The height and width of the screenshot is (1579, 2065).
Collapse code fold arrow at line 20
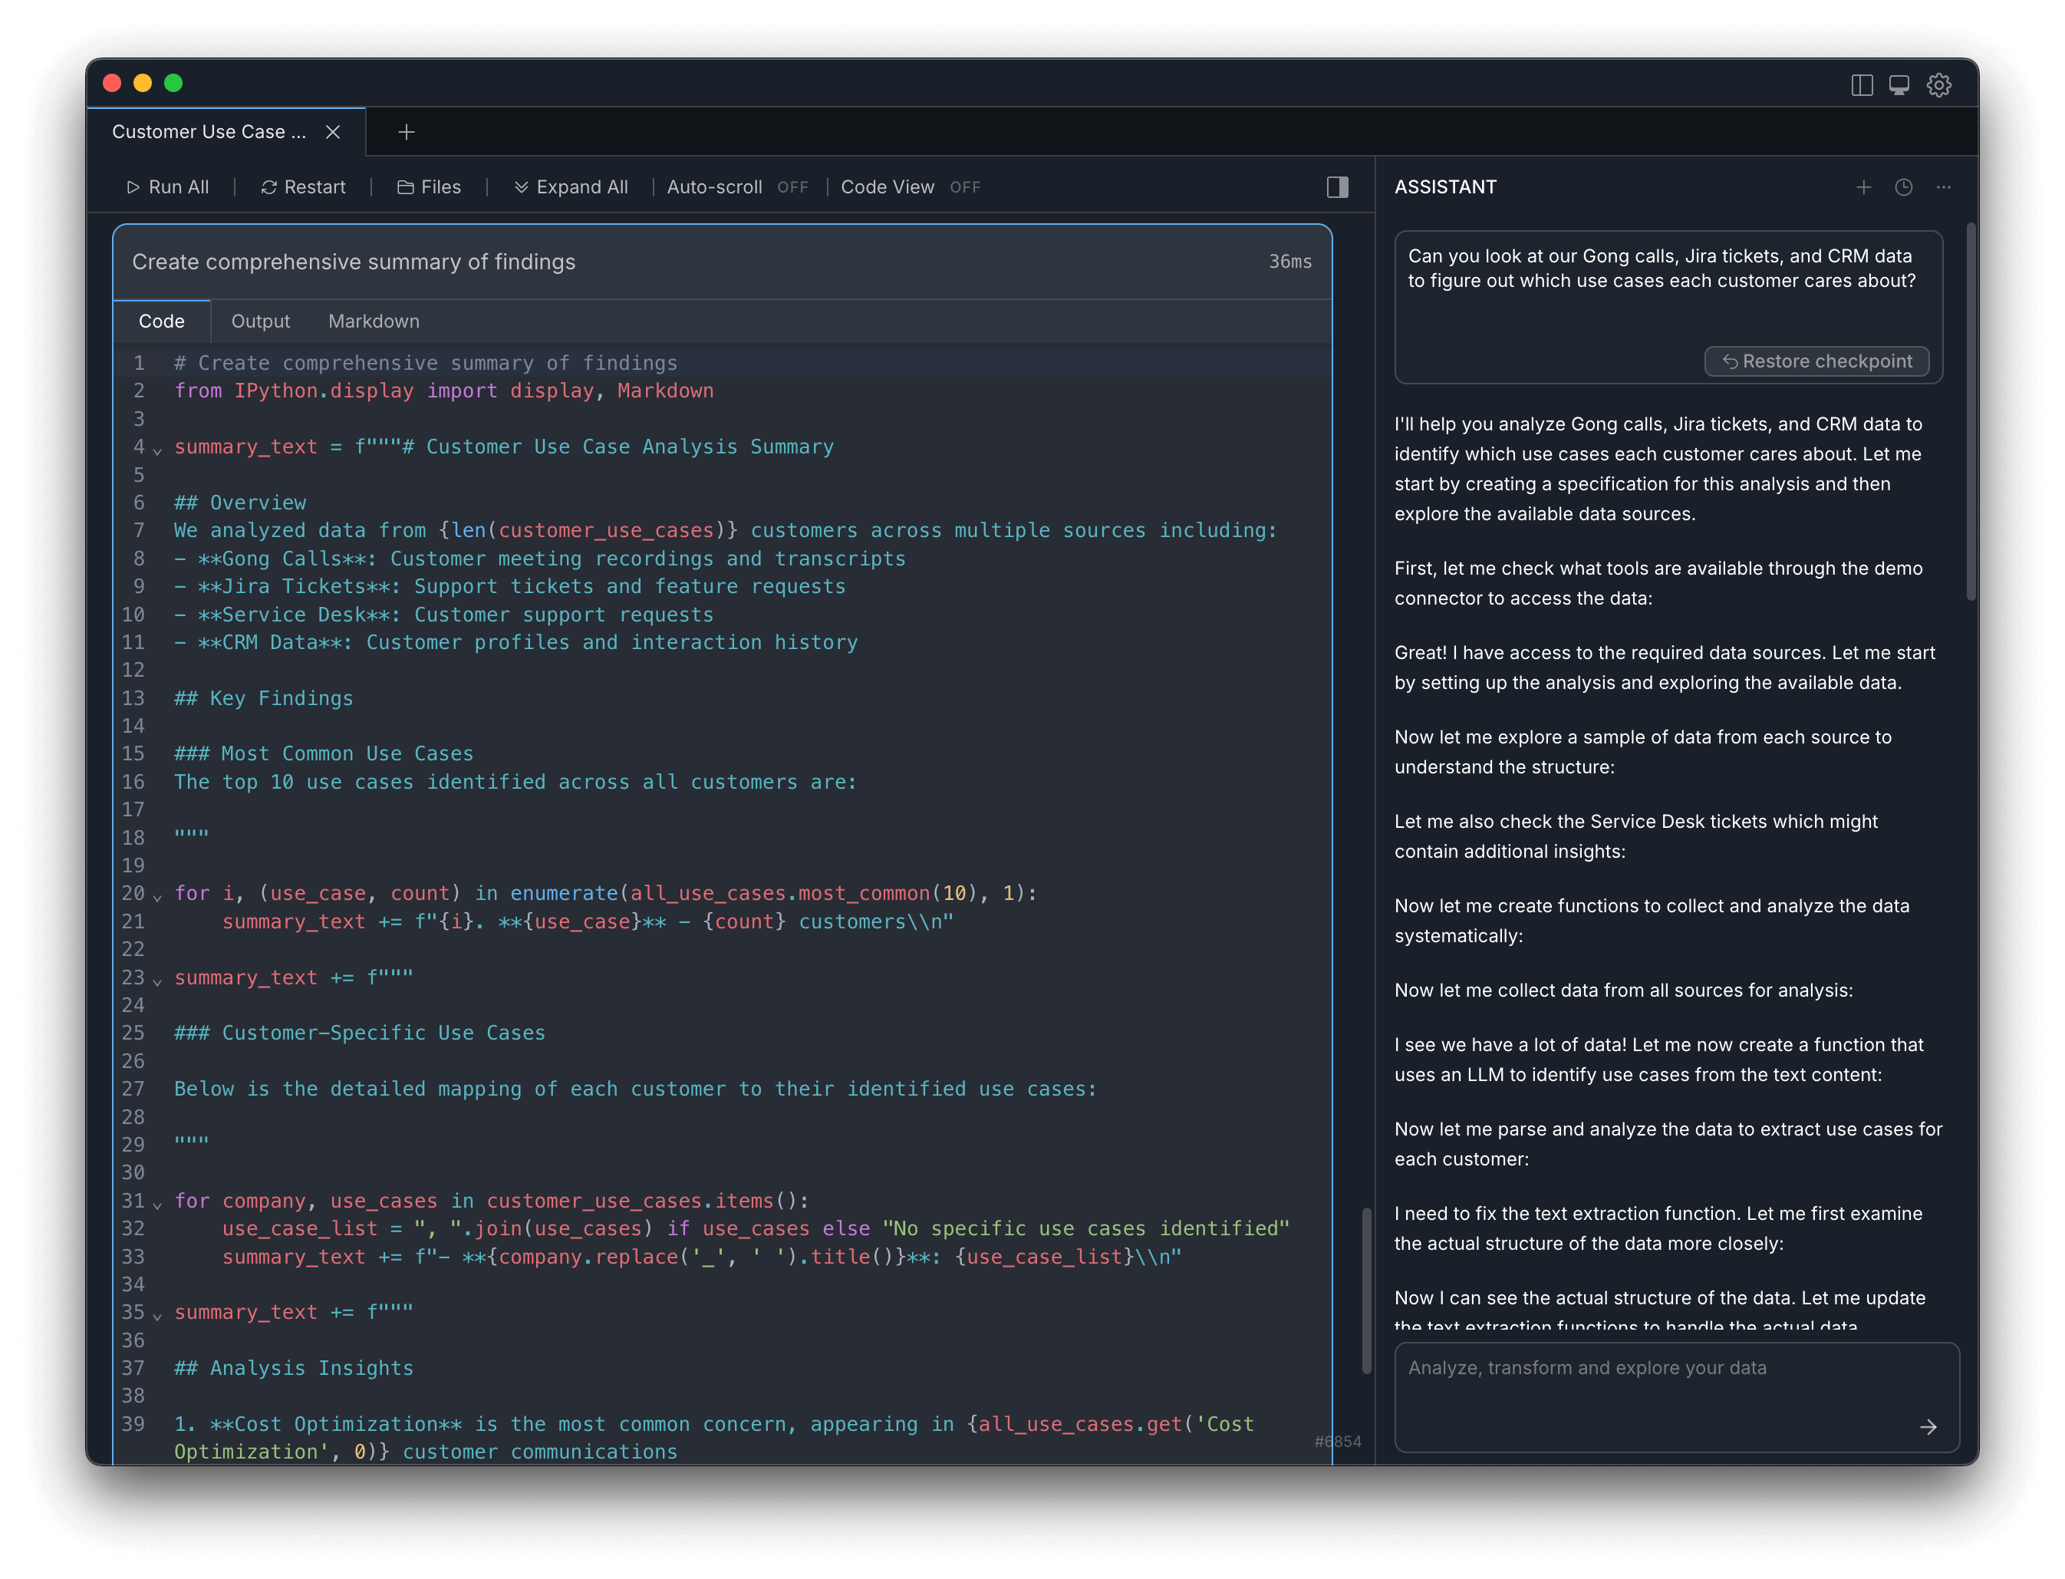pos(158,897)
